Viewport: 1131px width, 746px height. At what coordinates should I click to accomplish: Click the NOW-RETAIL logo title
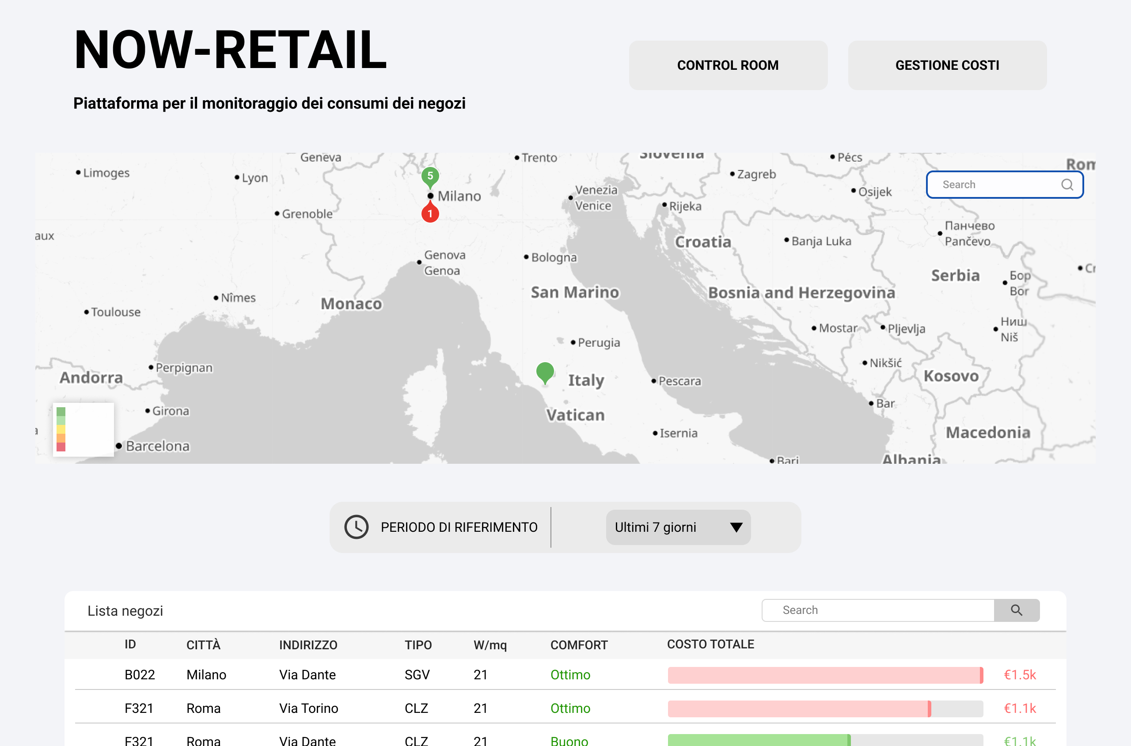pyautogui.click(x=230, y=50)
